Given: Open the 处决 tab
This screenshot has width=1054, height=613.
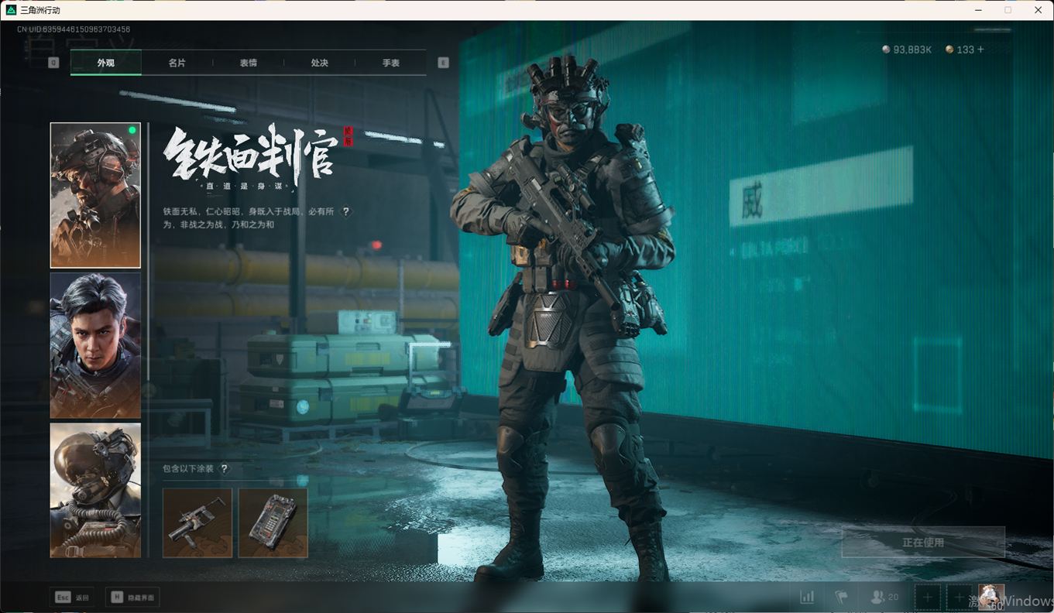Looking at the screenshot, I should pos(319,63).
